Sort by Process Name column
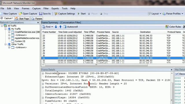This screenshot has height=104, width=185. pyautogui.click(x=103, y=32)
